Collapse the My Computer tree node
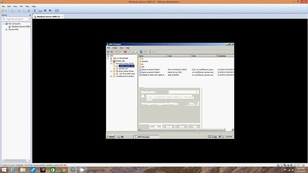 pyautogui.click(x=3, y=24)
